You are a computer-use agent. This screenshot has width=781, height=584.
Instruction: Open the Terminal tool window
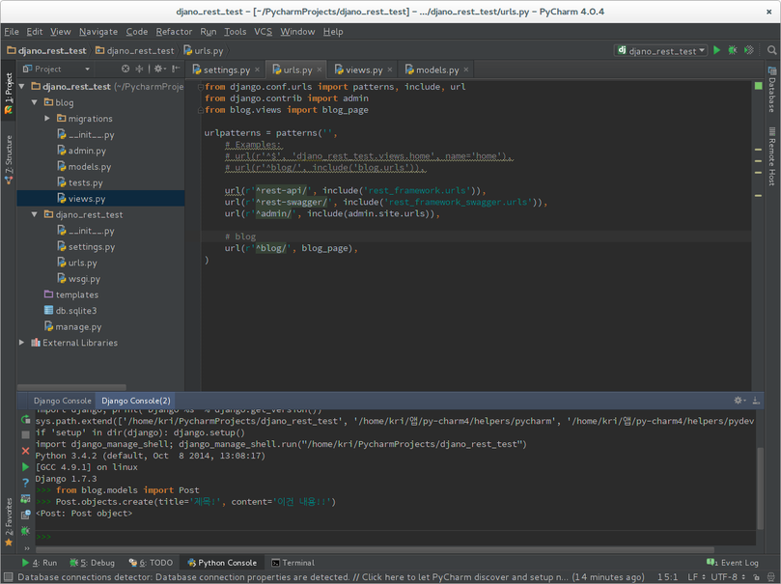293,563
